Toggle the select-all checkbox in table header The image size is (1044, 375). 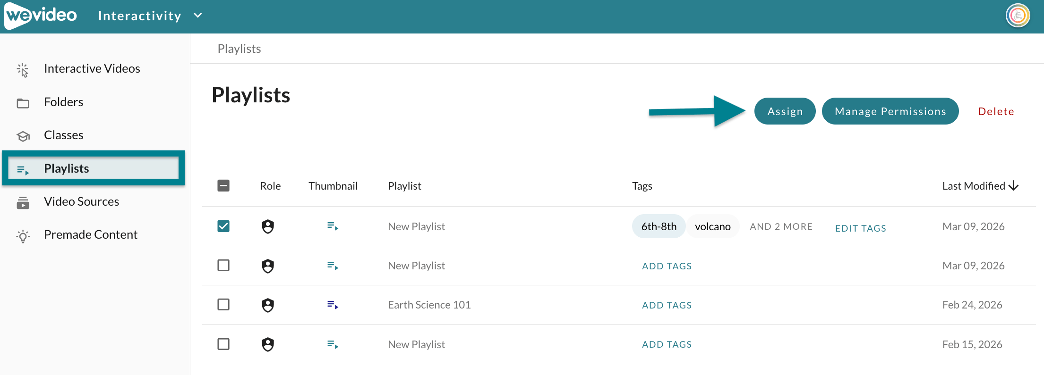223,186
